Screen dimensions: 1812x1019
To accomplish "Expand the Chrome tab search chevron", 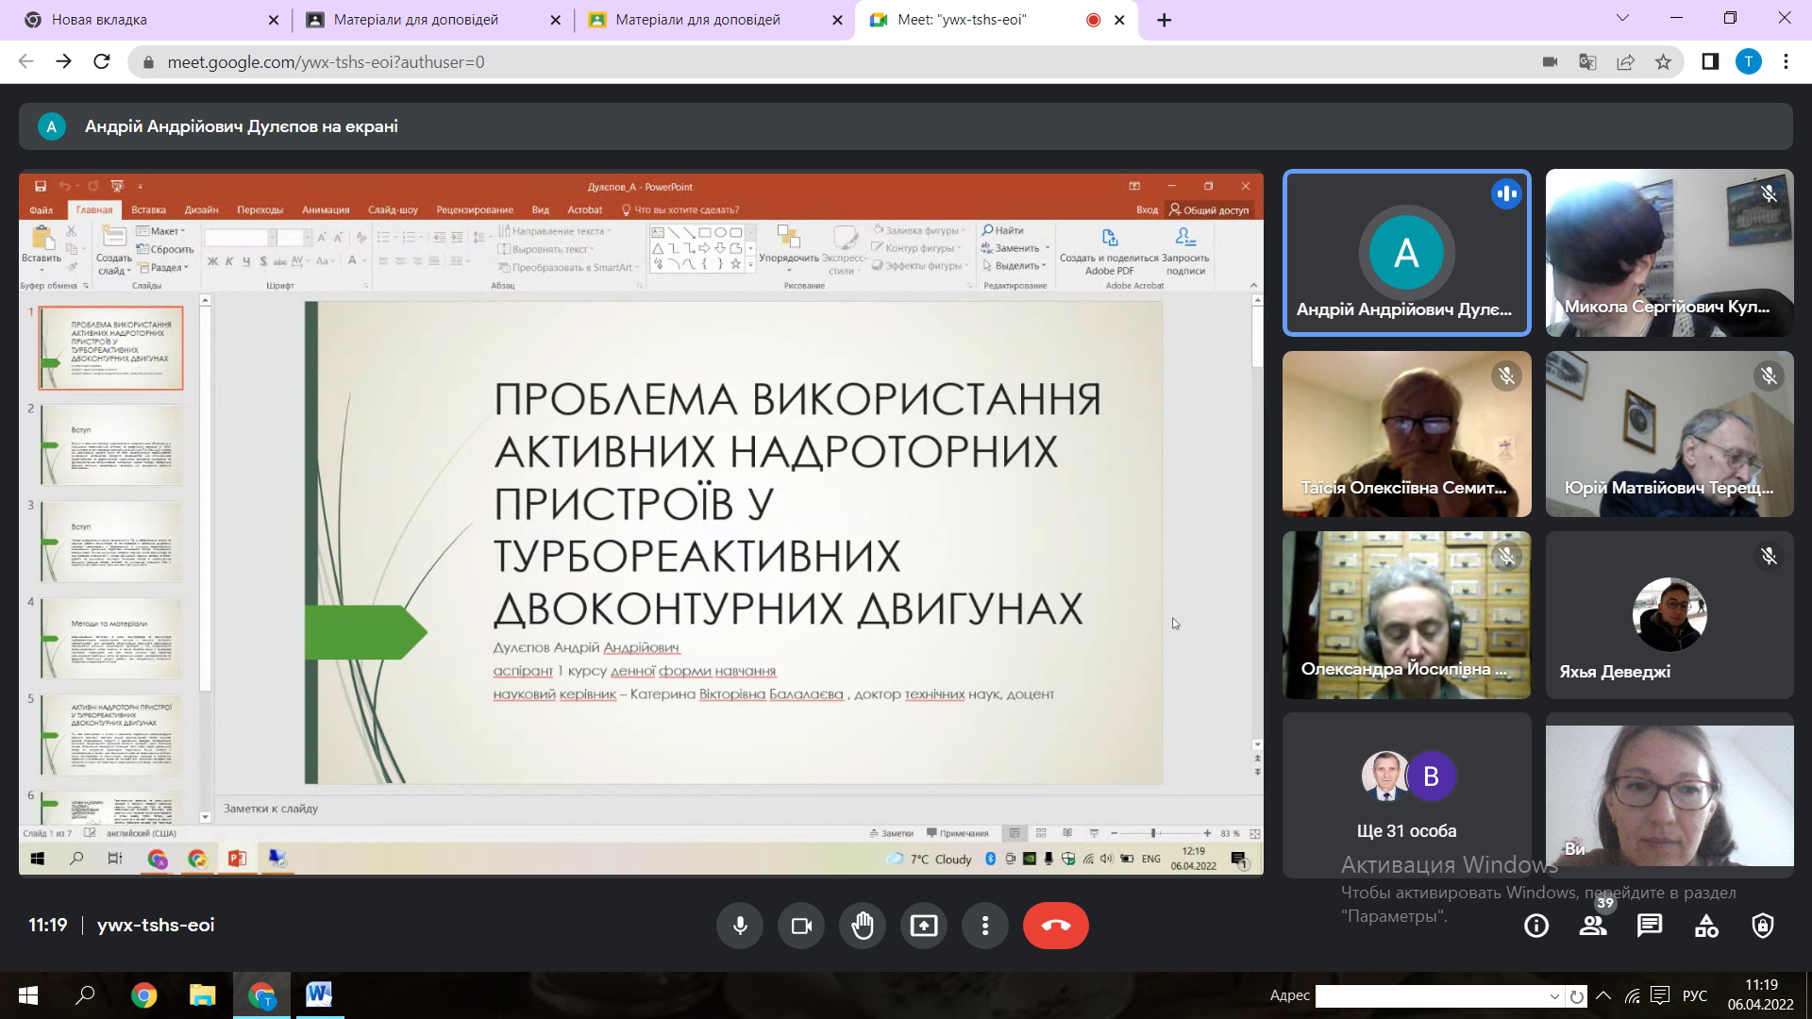I will 1622,19.
